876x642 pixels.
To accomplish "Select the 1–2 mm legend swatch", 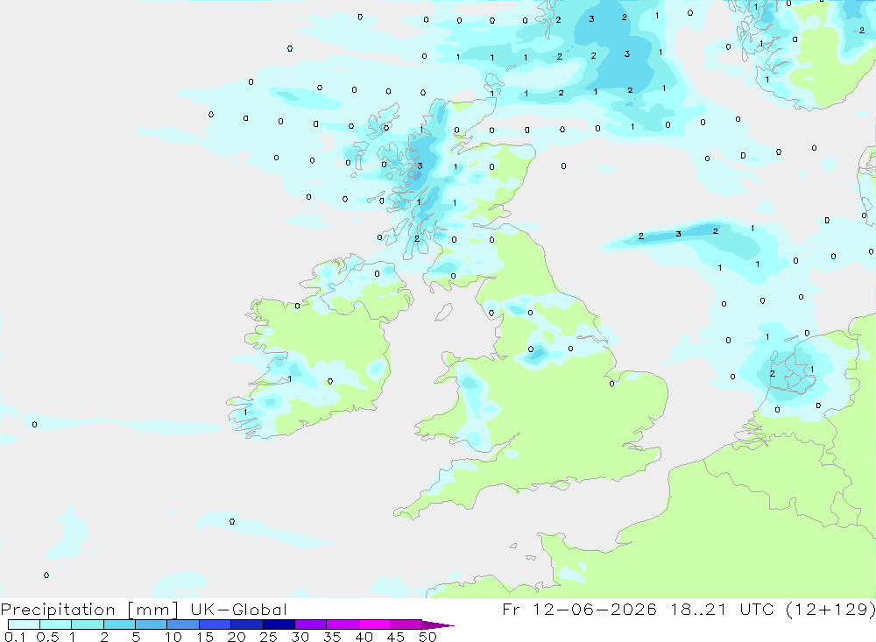I will tap(87, 624).
